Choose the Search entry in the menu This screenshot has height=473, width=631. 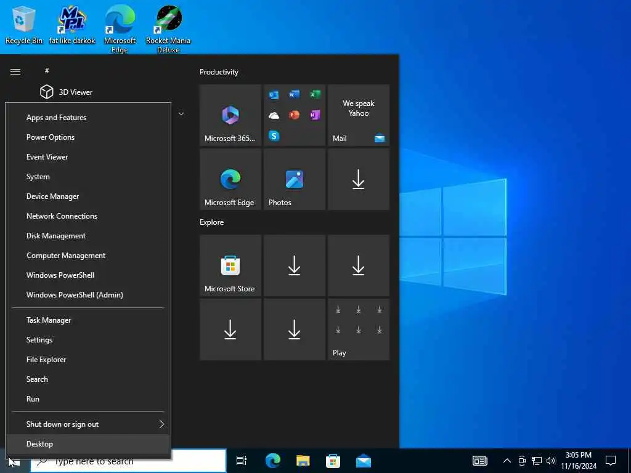click(88, 379)
